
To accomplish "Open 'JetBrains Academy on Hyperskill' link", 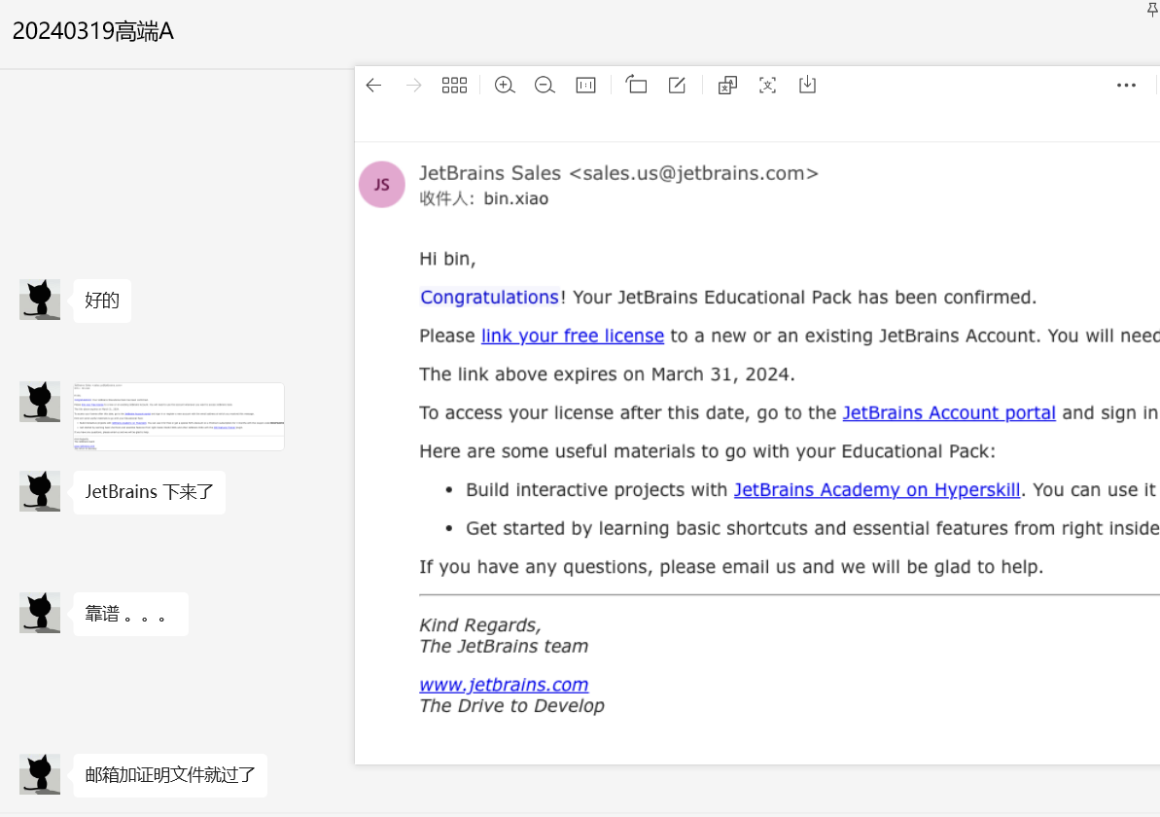I will click(877, 490).
